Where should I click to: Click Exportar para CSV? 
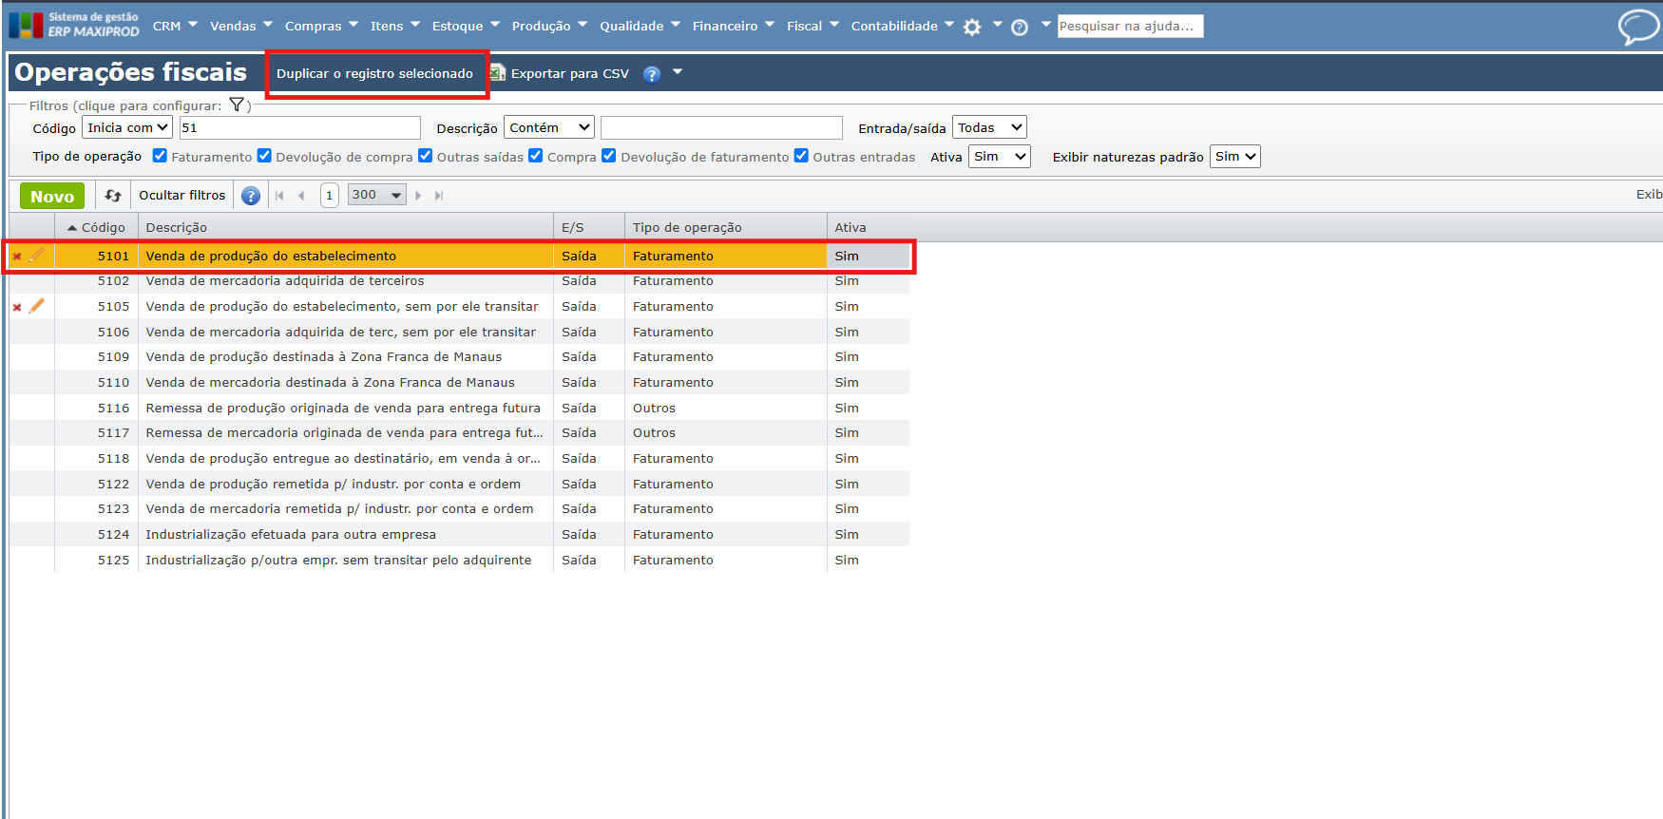[570, 73]
